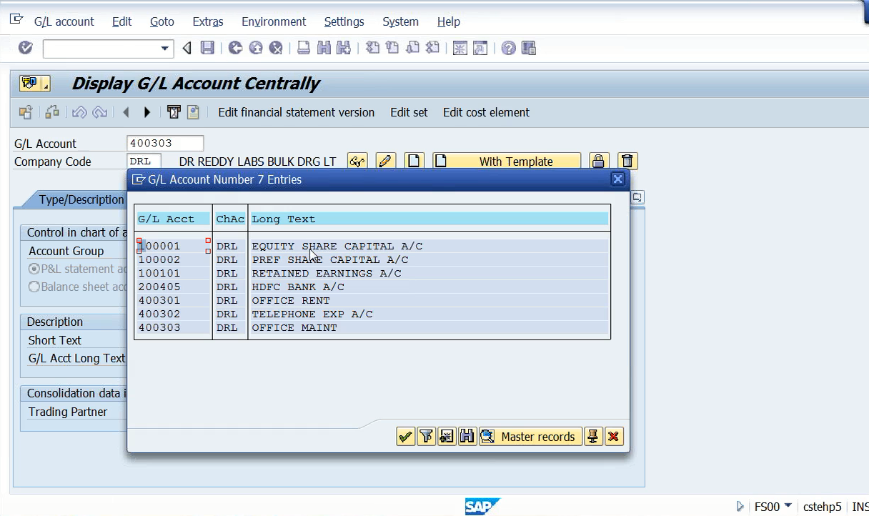
Task: Open the Goto menu
Action: 162,21
